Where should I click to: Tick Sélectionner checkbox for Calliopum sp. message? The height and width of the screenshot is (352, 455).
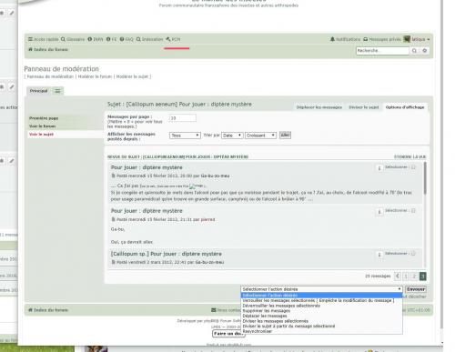tap(413, 254)
